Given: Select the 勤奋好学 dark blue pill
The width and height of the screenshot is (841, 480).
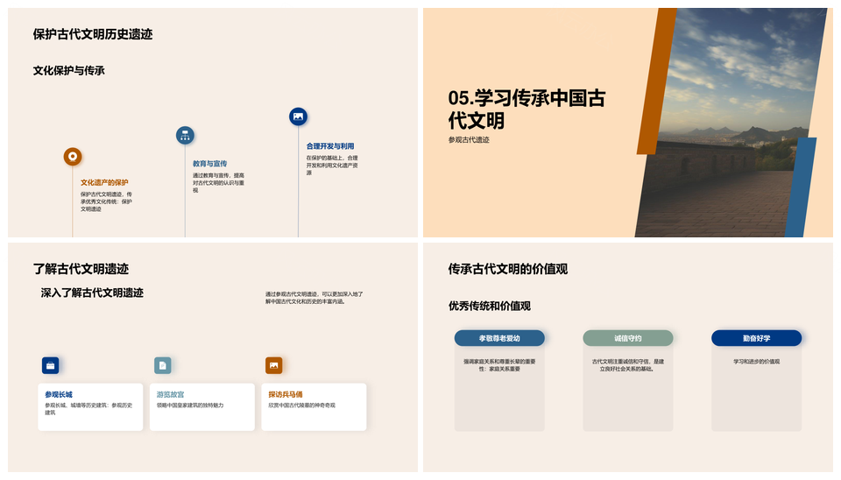Looking at the screenshot, I should (x=756, y=338).
